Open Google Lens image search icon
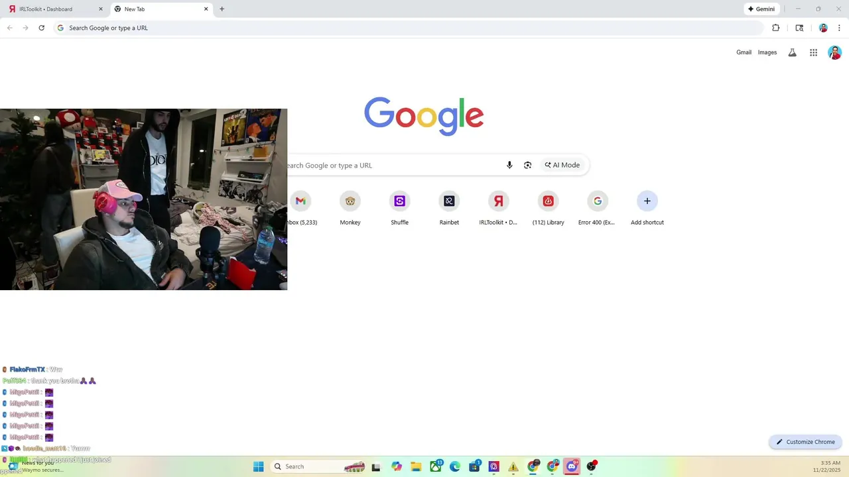Image resolution: width=849 pixels, height=477 pixels. [x=527, y=165]
